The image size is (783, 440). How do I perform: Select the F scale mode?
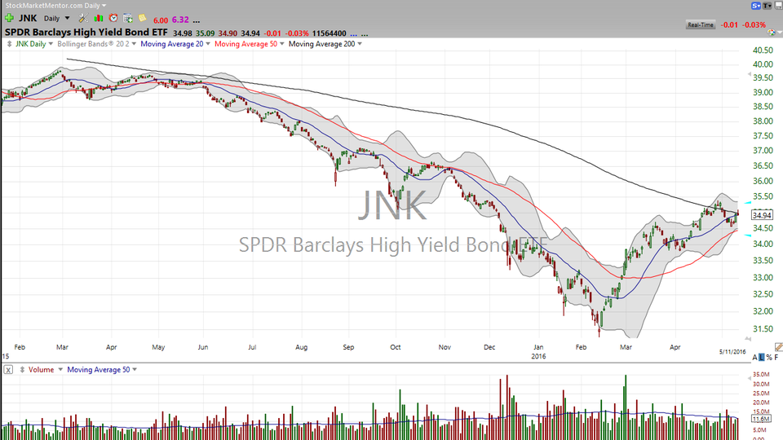(776, 357)
